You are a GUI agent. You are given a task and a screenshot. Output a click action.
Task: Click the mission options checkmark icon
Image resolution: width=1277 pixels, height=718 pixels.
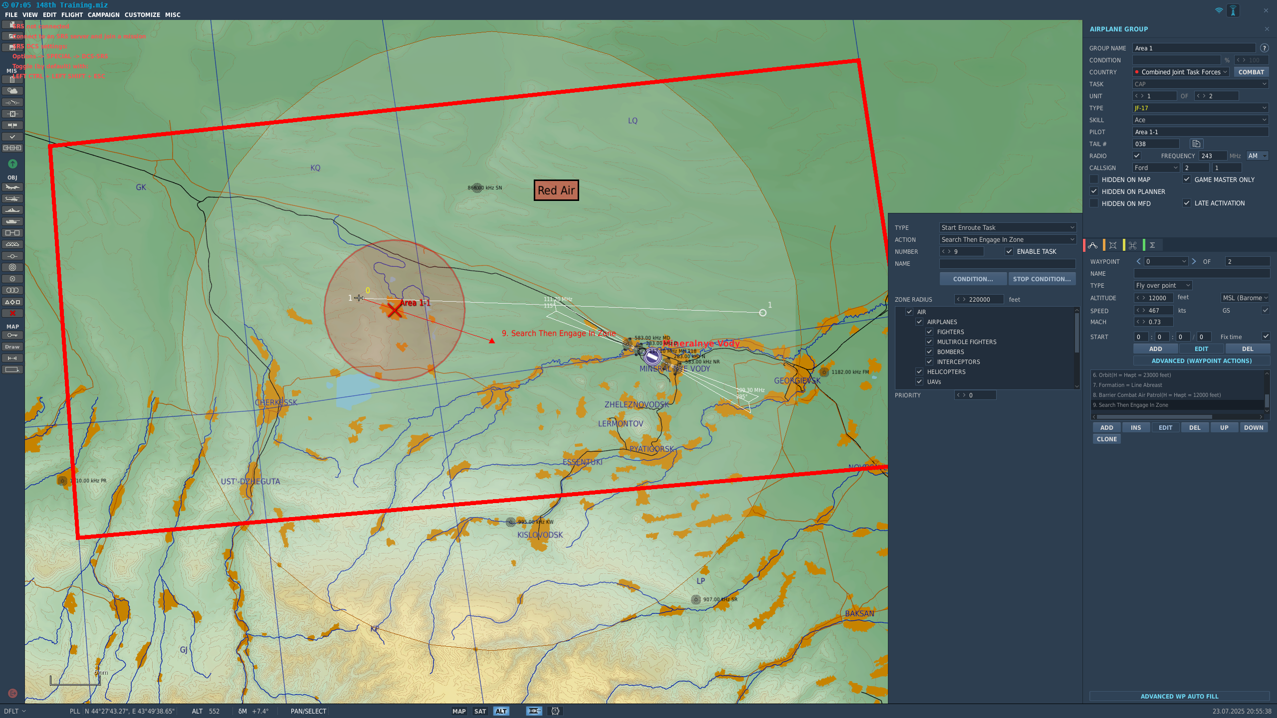12,137
